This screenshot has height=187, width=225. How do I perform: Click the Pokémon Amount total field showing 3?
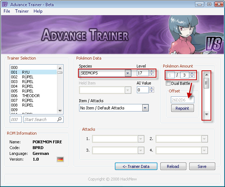(x=185, y=75)
